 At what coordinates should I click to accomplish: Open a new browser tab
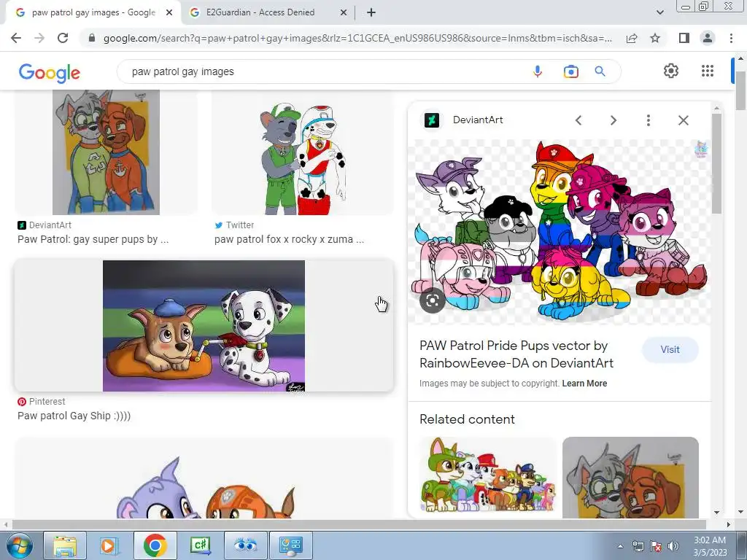pos(371,13)
